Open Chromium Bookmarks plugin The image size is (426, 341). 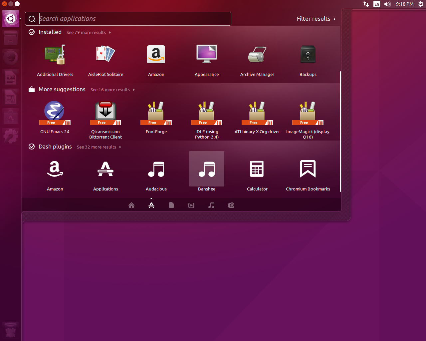point(308,175)
